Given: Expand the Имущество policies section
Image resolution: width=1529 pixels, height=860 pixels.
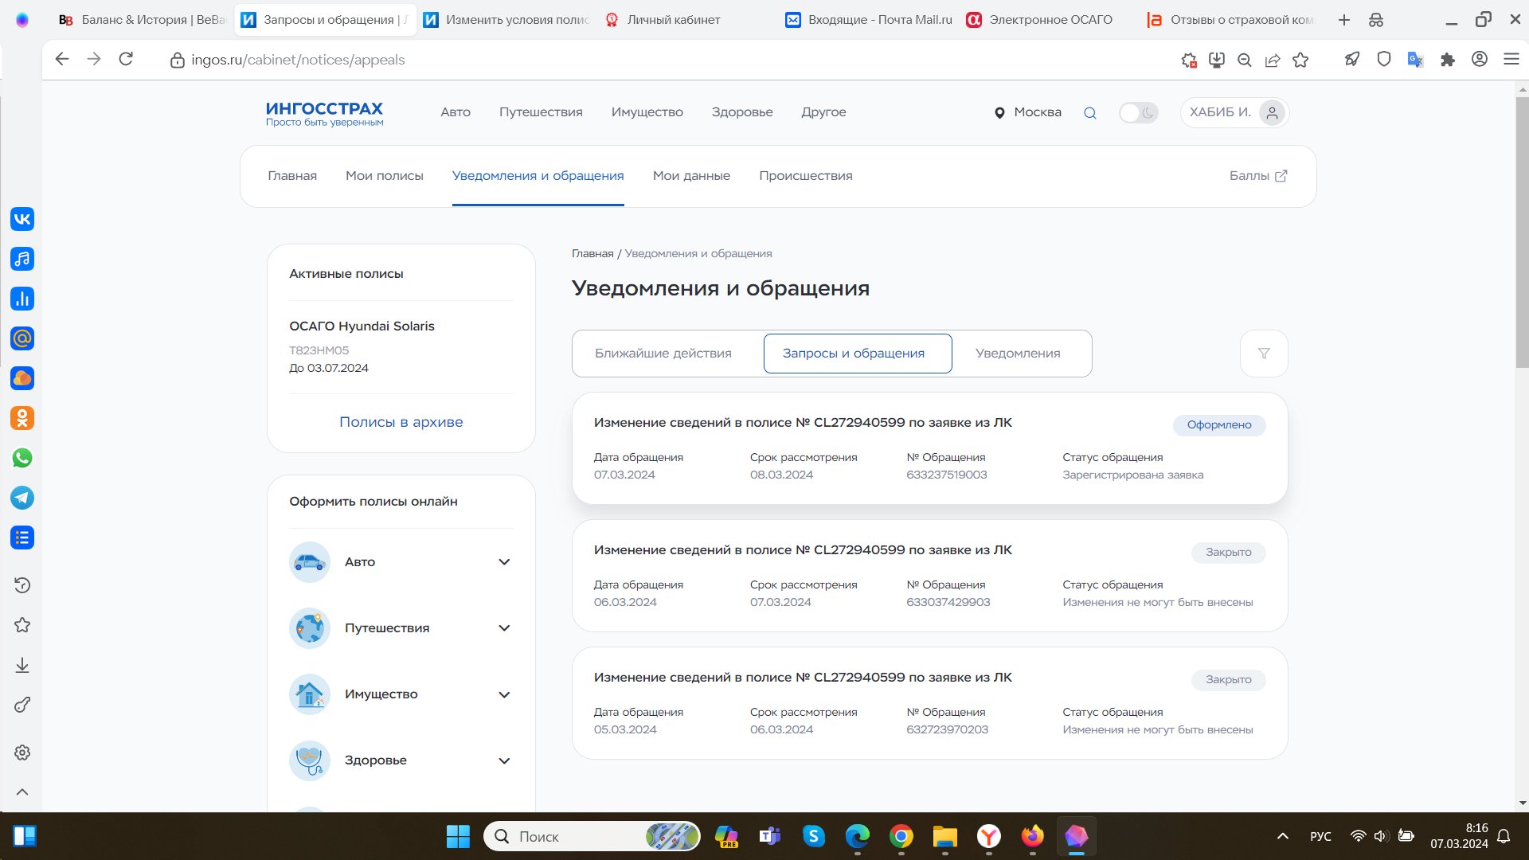Looking at the screenshot, I should point(504,694).
